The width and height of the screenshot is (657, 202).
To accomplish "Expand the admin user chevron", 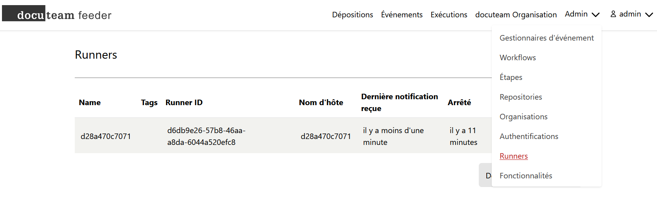I will [649, 15].
